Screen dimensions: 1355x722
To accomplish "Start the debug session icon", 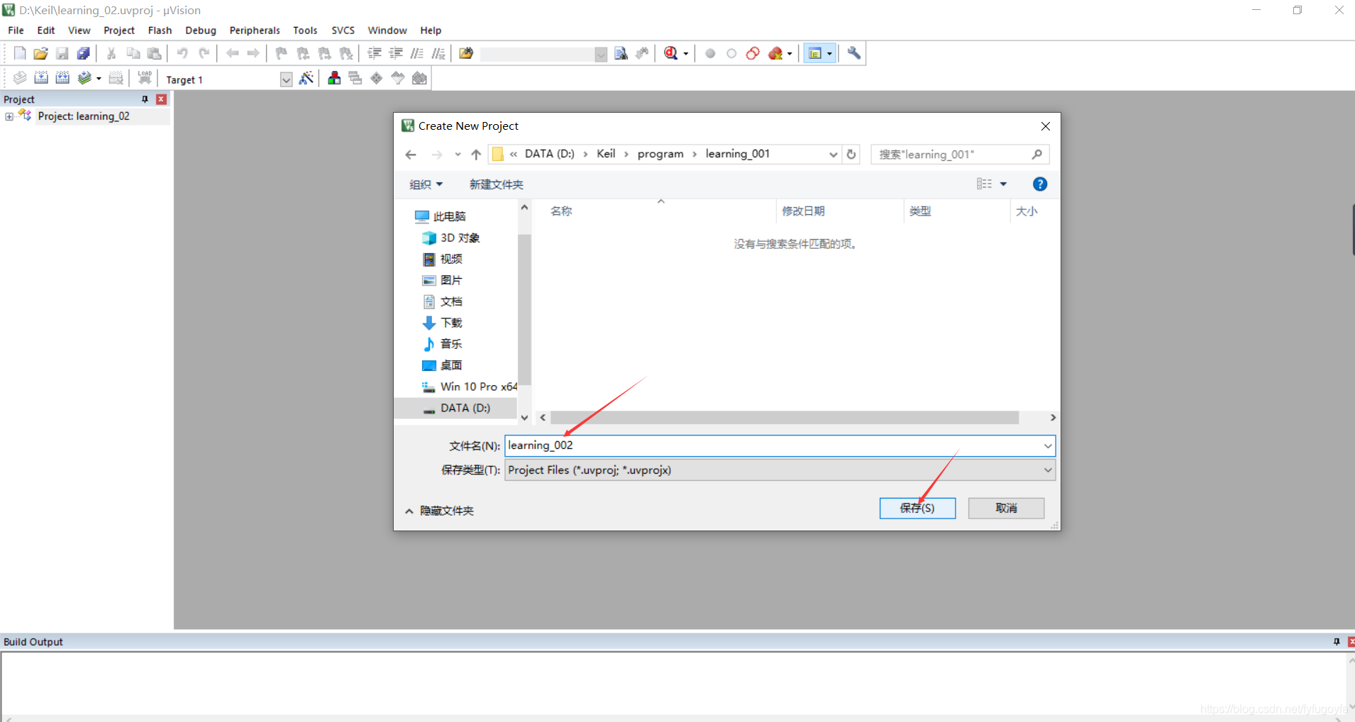I will pyautogui.click(x=670, y=53).
